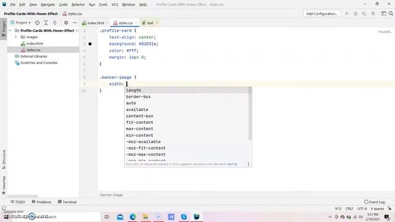Open the completion popup three-dot options menu

[248, 164]
